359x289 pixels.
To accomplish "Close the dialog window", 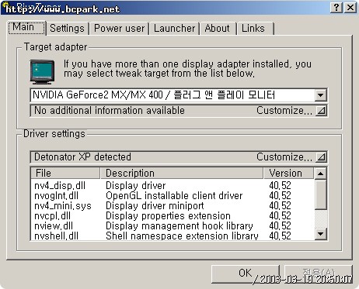I will 350,8.
